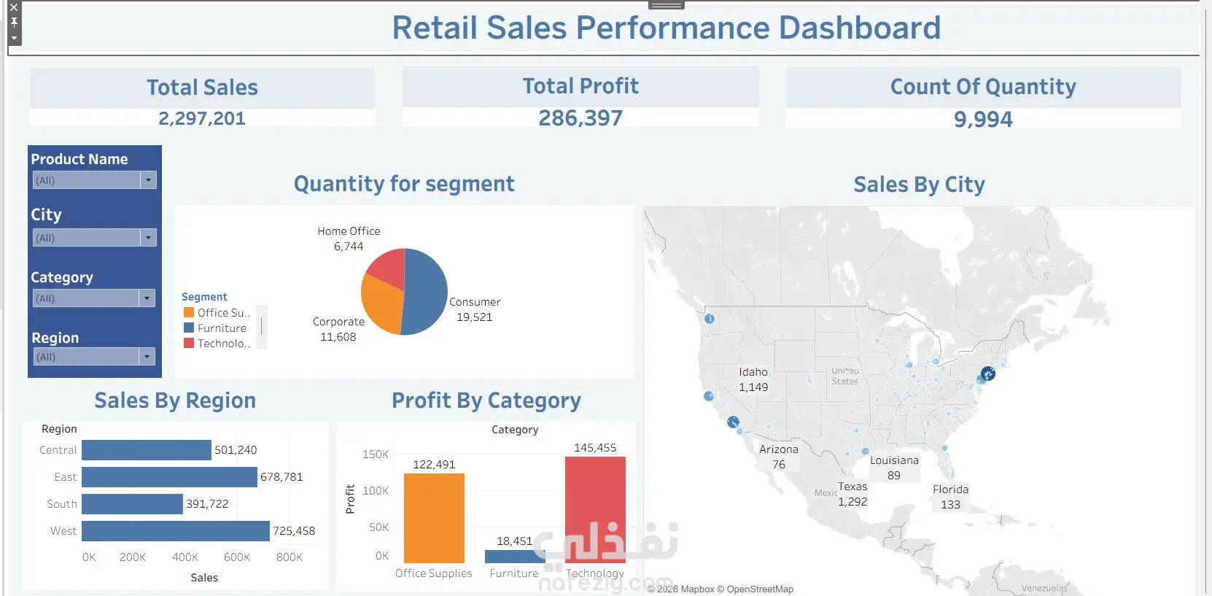Click the pin icon on title object

14,23
